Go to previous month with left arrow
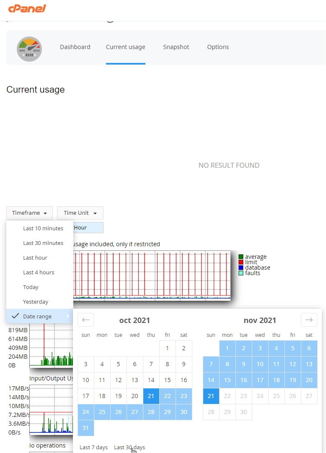Screen dimensions: 326x453 click(85, 320)
